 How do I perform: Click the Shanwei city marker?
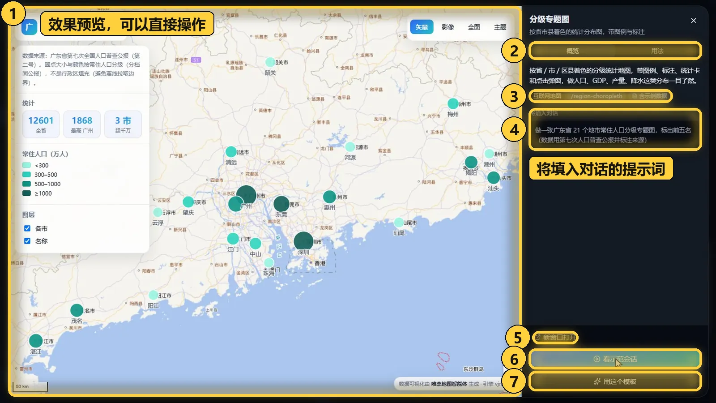(399, 222)
